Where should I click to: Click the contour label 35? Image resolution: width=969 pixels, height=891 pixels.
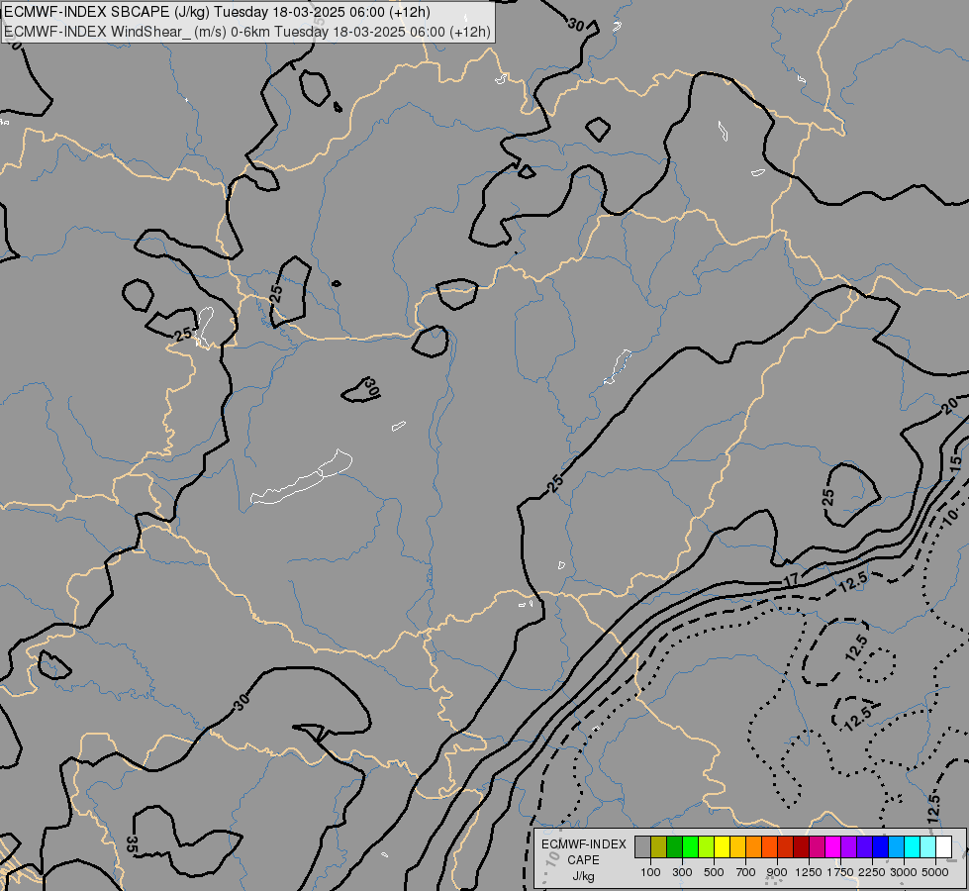tap(131, 844)
